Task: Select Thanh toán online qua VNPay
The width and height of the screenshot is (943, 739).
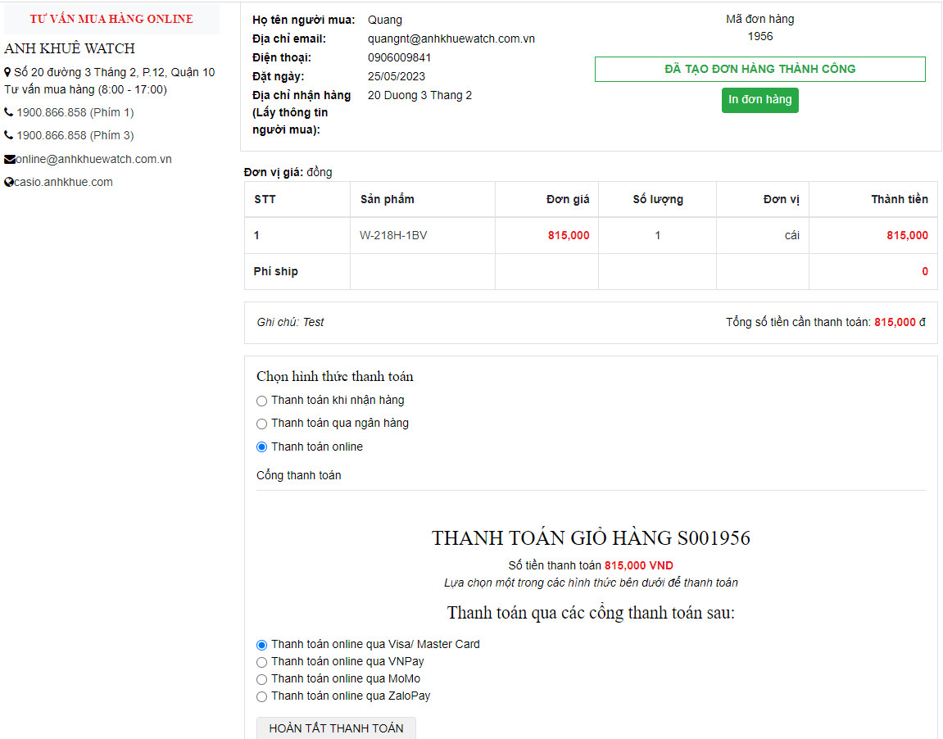Action: [261, 663]
